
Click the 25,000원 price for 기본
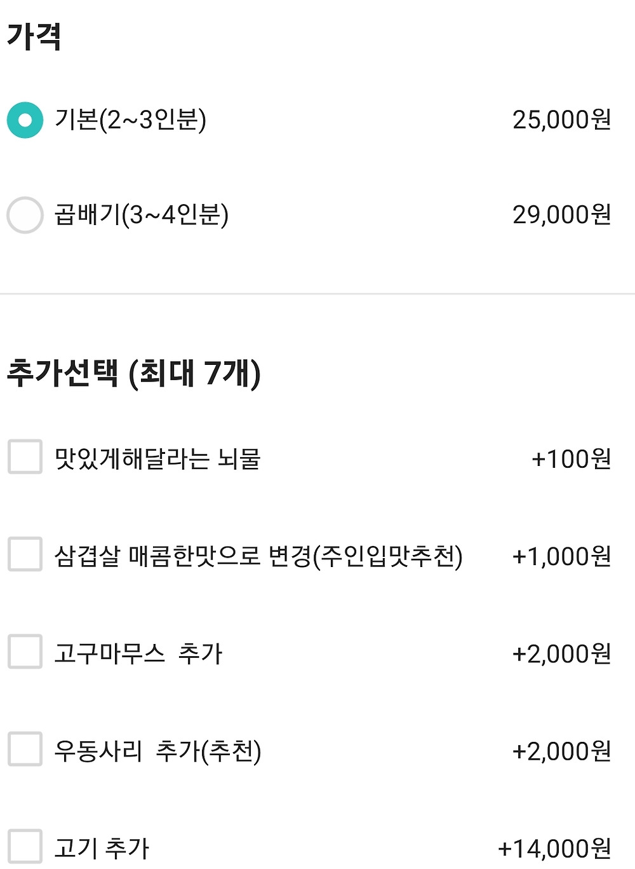click(x=561, y=120)
